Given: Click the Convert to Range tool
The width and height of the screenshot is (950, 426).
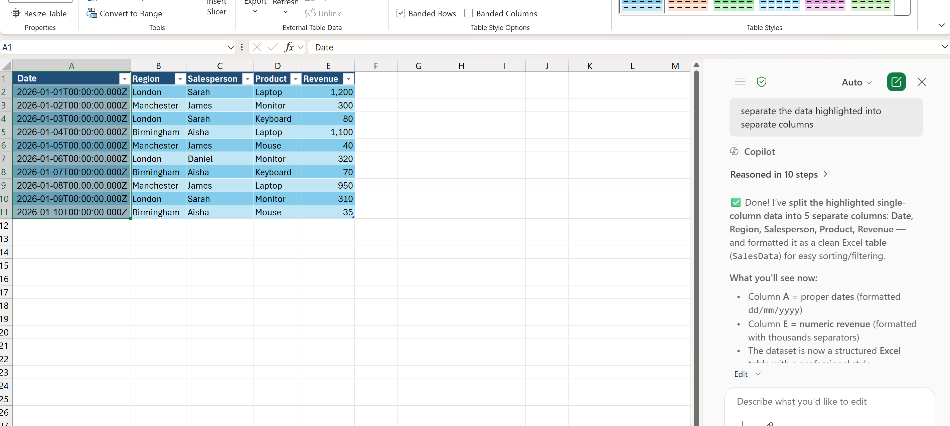Looking at the screenshot, I should click(x=125, y=14).
